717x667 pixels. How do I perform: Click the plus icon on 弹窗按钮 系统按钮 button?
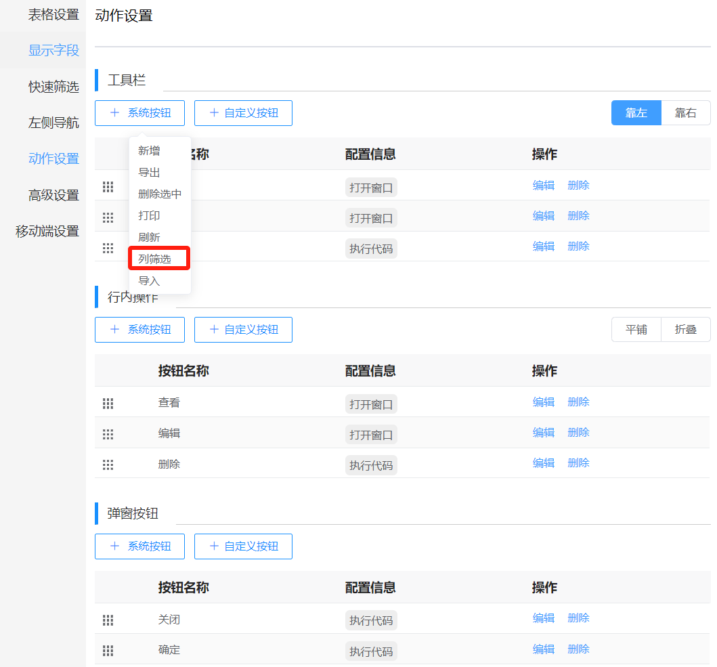tap(114, 546)
